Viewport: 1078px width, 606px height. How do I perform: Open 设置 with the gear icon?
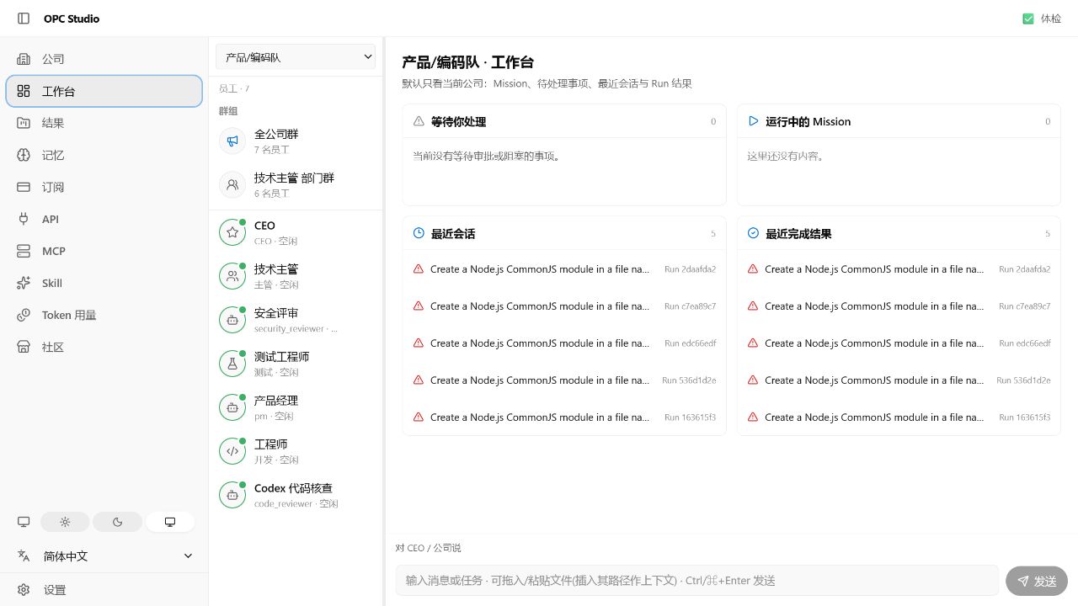(x=104, y=590)
